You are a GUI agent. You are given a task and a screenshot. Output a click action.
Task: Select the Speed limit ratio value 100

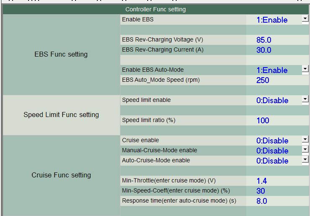tap(263, 120)
